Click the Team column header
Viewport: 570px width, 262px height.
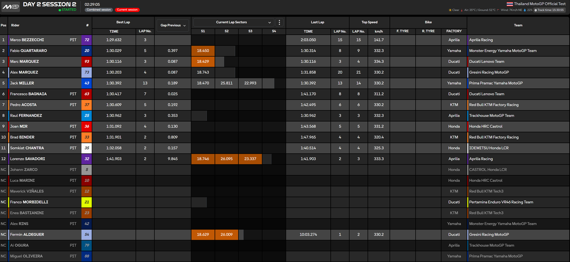click(518, 25)
